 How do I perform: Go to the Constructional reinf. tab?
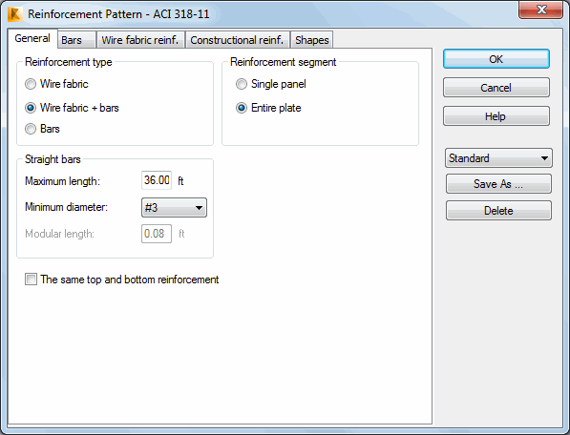pyautogui.click(x=238, y=40)
